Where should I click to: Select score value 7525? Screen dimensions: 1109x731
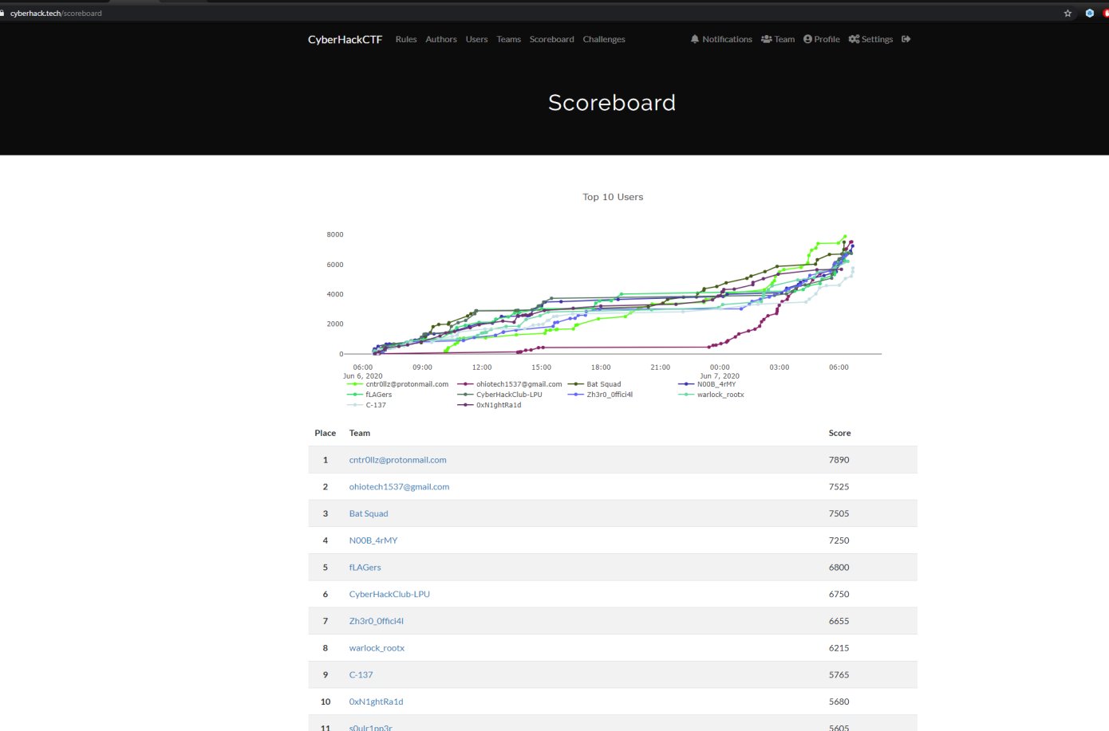pos(839,487)
